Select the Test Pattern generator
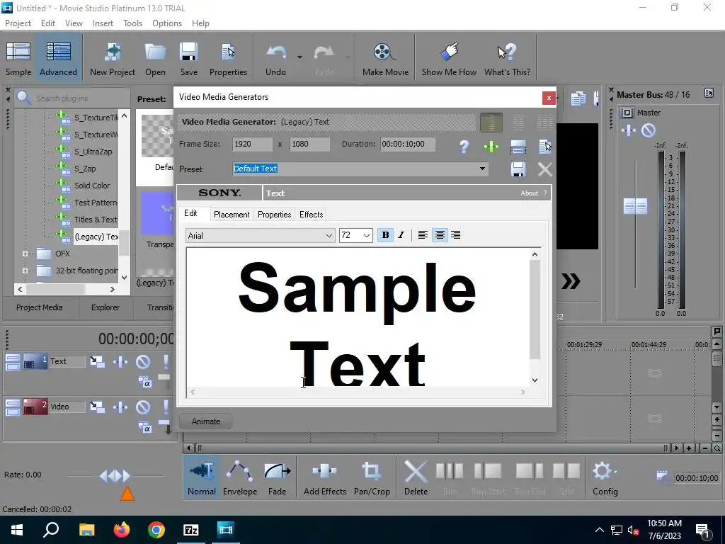This screenshot has height=544, width=725. pyautogui.click(x=96, y=203)
